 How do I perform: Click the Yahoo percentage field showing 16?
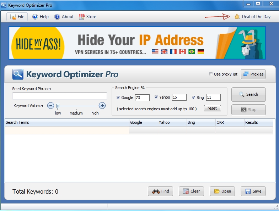[179, 97]
